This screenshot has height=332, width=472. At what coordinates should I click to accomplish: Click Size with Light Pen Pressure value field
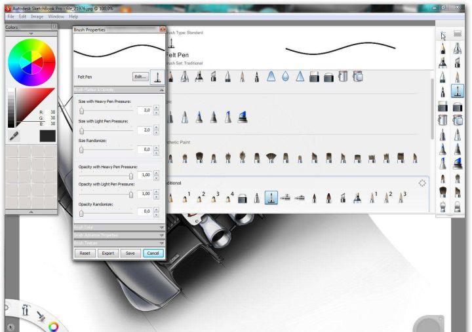coord(145,130)
